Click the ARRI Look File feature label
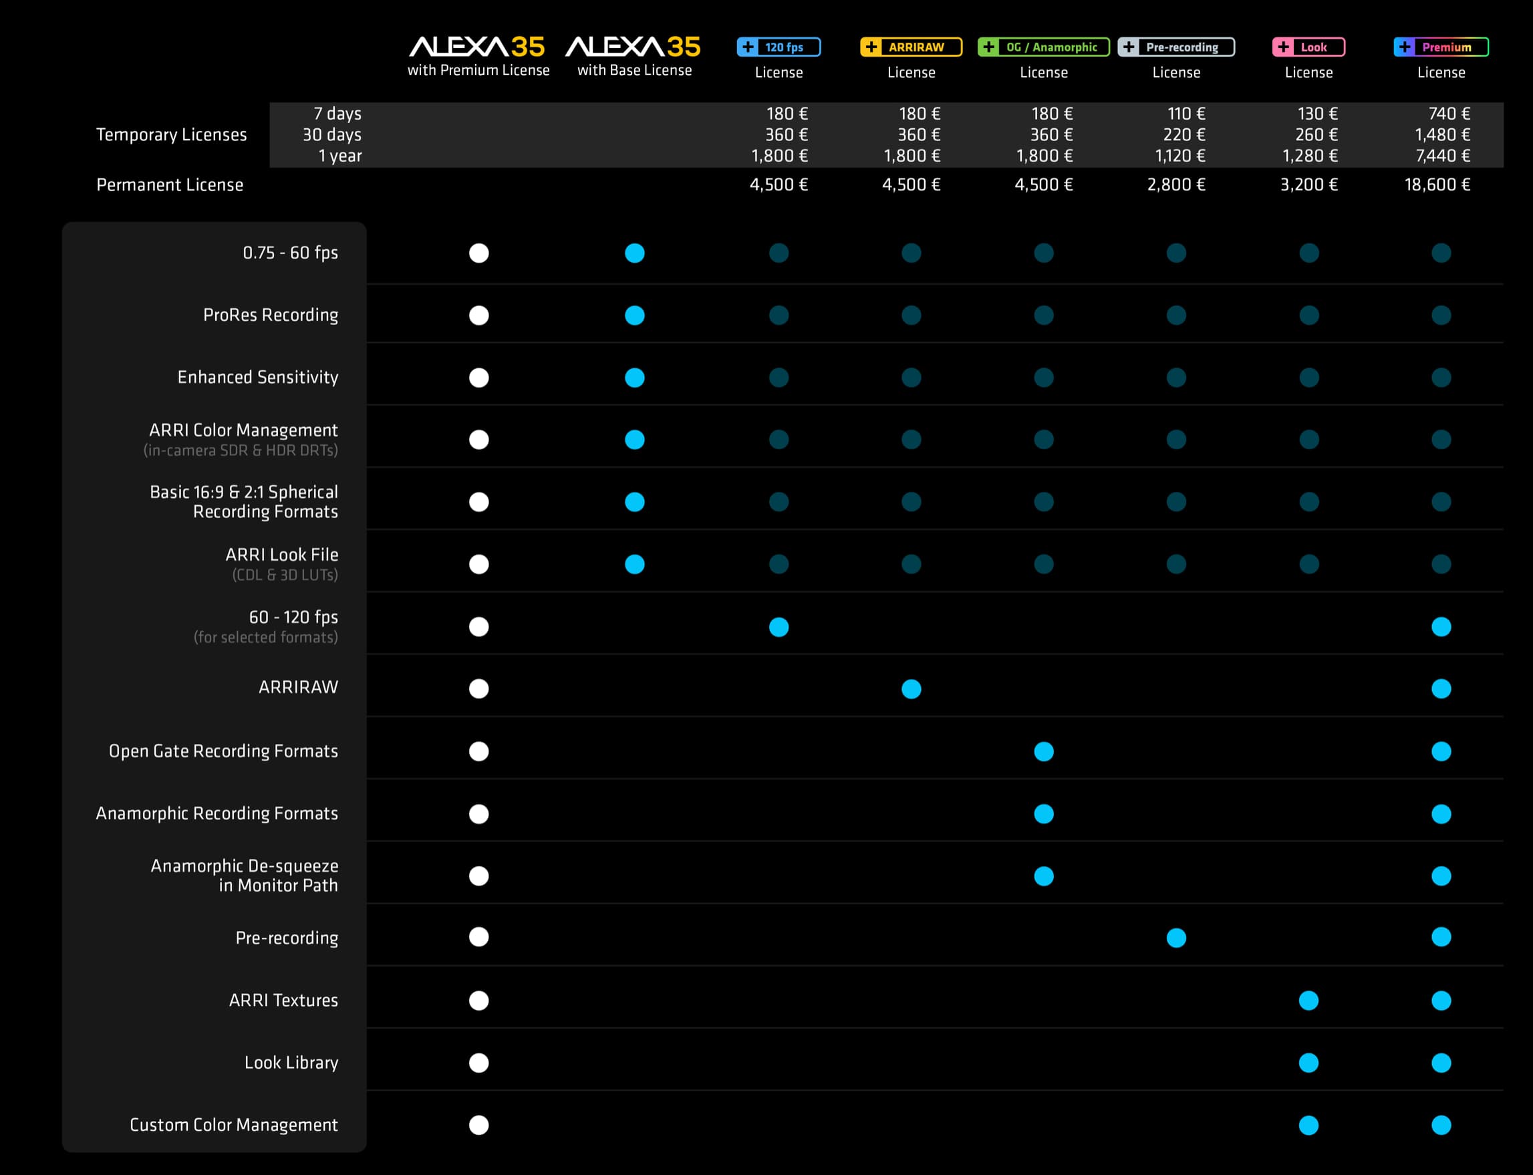 pyautogui.click(x=282, y=555)
